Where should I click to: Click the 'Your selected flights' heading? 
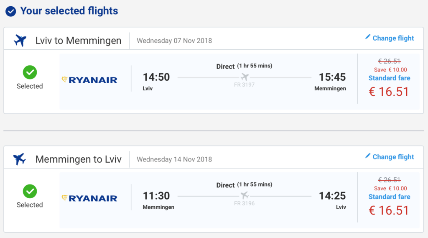(69, 11)
